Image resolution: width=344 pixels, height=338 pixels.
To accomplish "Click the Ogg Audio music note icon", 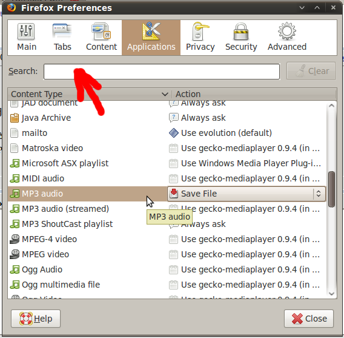I will tap(15, 269).
